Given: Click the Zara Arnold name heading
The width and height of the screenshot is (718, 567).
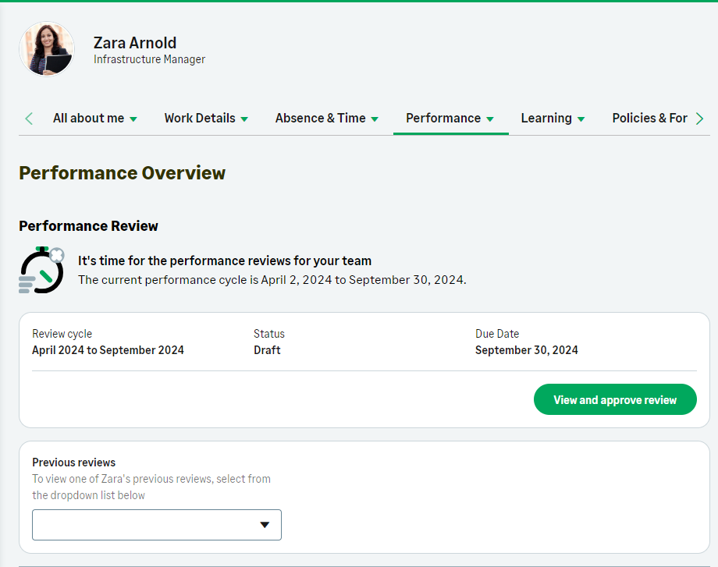Looking at the screenshot, I should (x=135, y=43).
